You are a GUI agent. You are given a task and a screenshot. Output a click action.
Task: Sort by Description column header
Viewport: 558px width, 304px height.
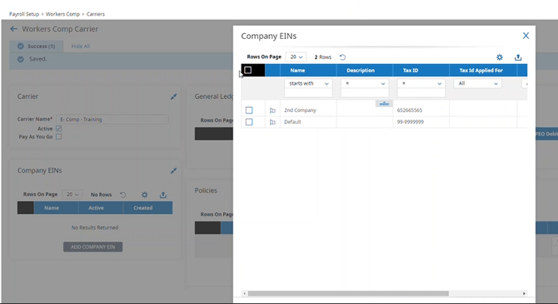[360, 71]
